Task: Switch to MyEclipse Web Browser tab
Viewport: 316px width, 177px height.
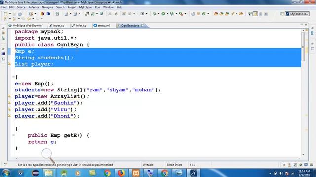Action: pyautogui.click(x=25, y=25)
